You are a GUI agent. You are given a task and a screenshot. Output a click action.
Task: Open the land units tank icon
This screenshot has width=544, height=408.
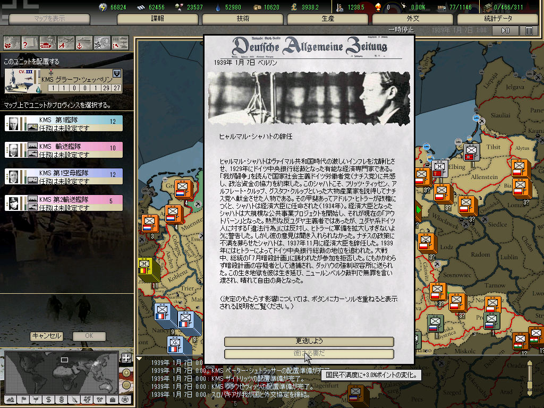click(x=47, y=44)
